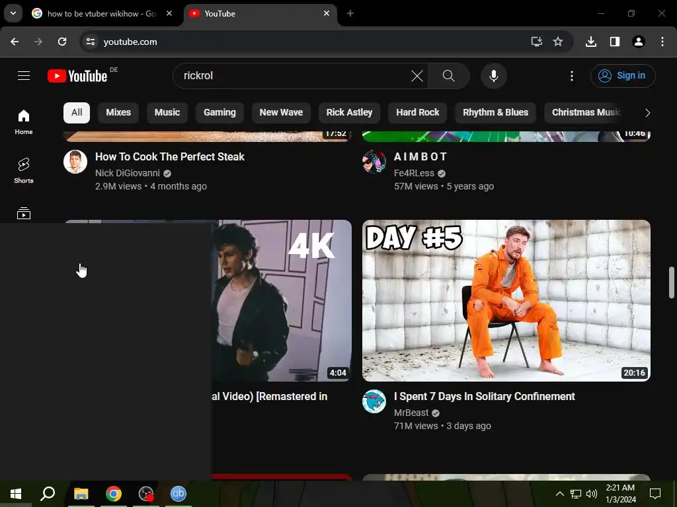The width and height of the screenshot is (677, 507).
Task: Clear the search box with X icon
Action: click(x=417, y=76)
